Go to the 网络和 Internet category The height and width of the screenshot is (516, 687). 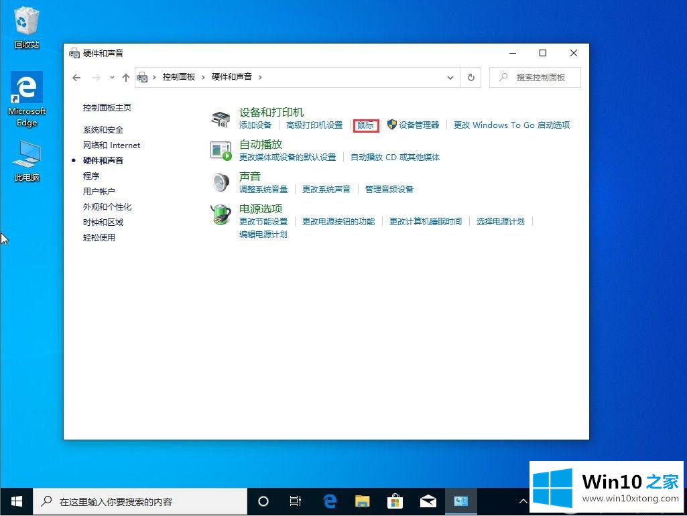(x=112, y=145)
